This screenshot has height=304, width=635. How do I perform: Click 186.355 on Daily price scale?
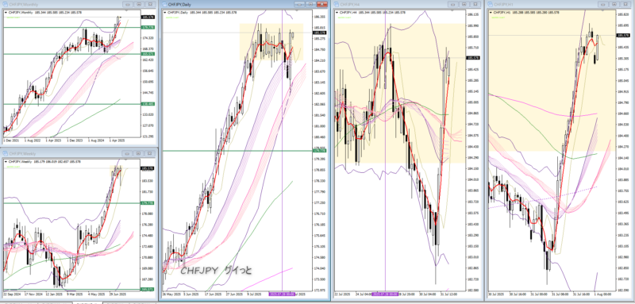[x=319, y=17]
